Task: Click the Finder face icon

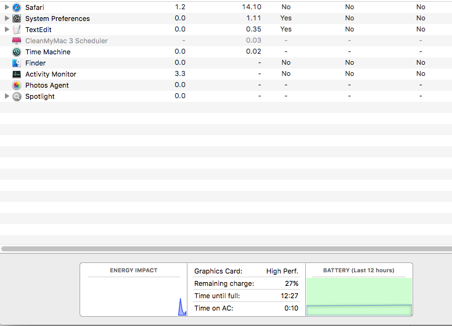Action: [x=17, y=63]
